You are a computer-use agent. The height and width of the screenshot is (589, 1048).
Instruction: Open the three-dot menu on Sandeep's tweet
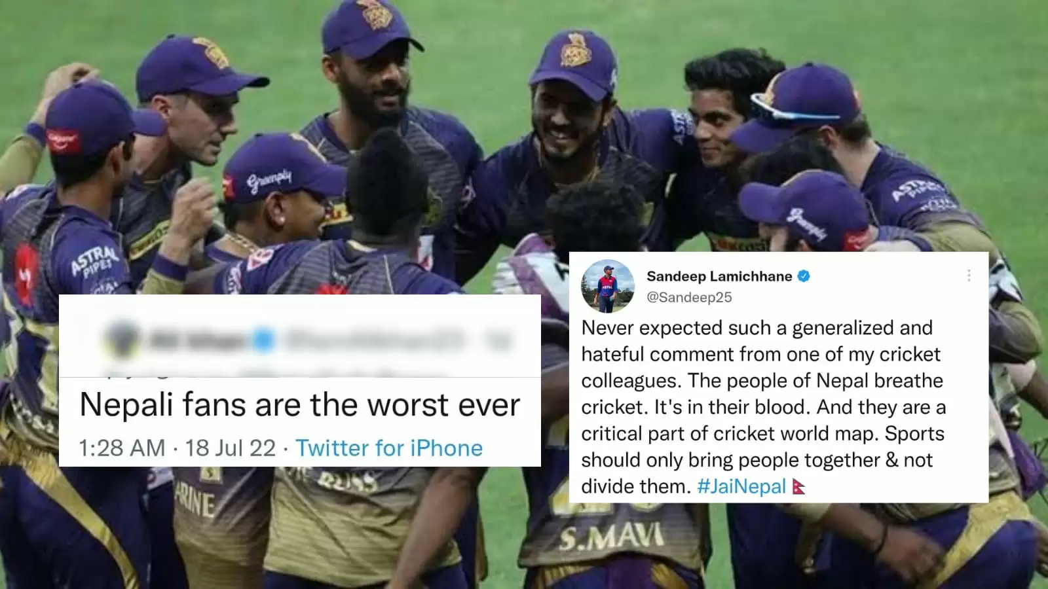click(969, 276)
